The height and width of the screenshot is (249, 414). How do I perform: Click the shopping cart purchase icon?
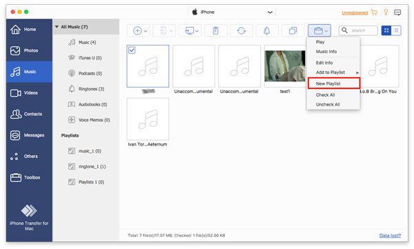(x=374, y=12)
